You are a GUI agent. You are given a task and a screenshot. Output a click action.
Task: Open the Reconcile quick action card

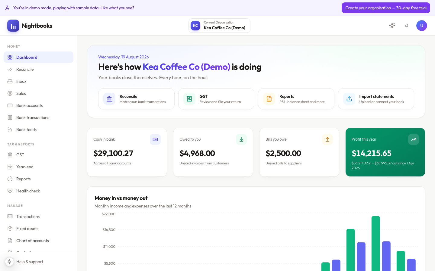(x=136, y=99)
